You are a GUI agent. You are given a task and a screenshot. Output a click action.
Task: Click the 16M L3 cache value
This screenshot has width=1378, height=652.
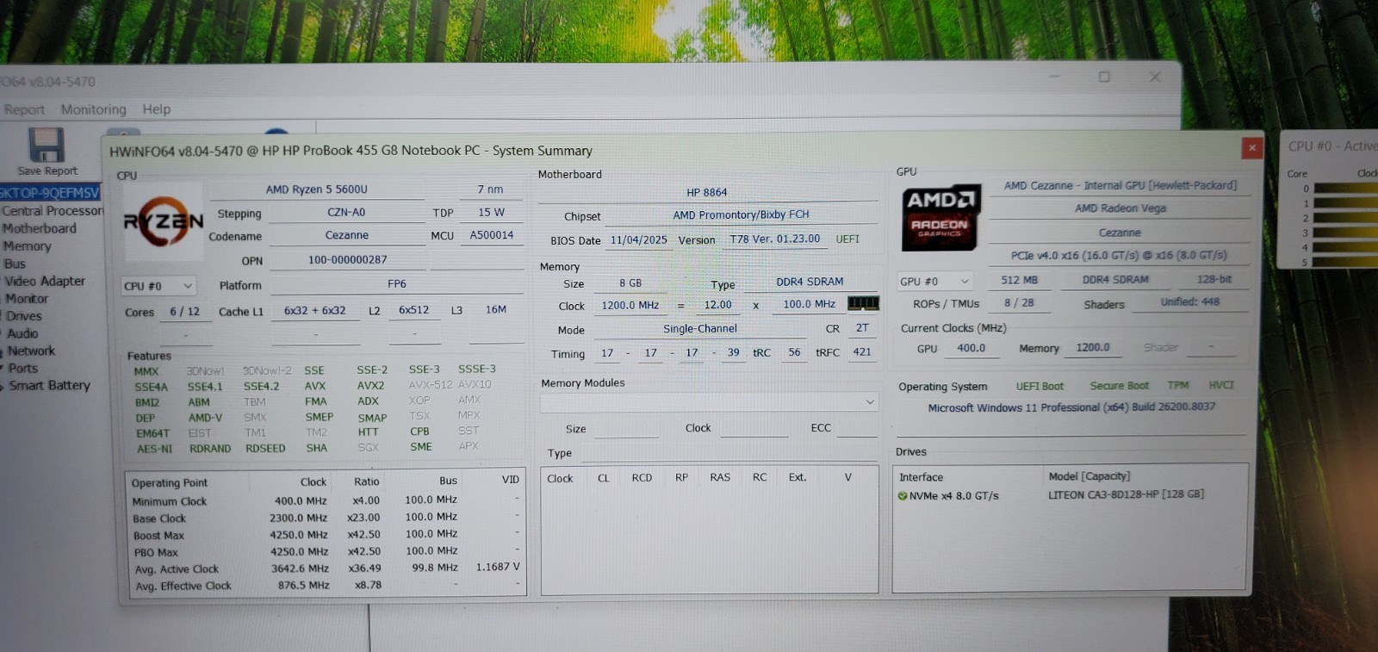[x=496, y=310]
